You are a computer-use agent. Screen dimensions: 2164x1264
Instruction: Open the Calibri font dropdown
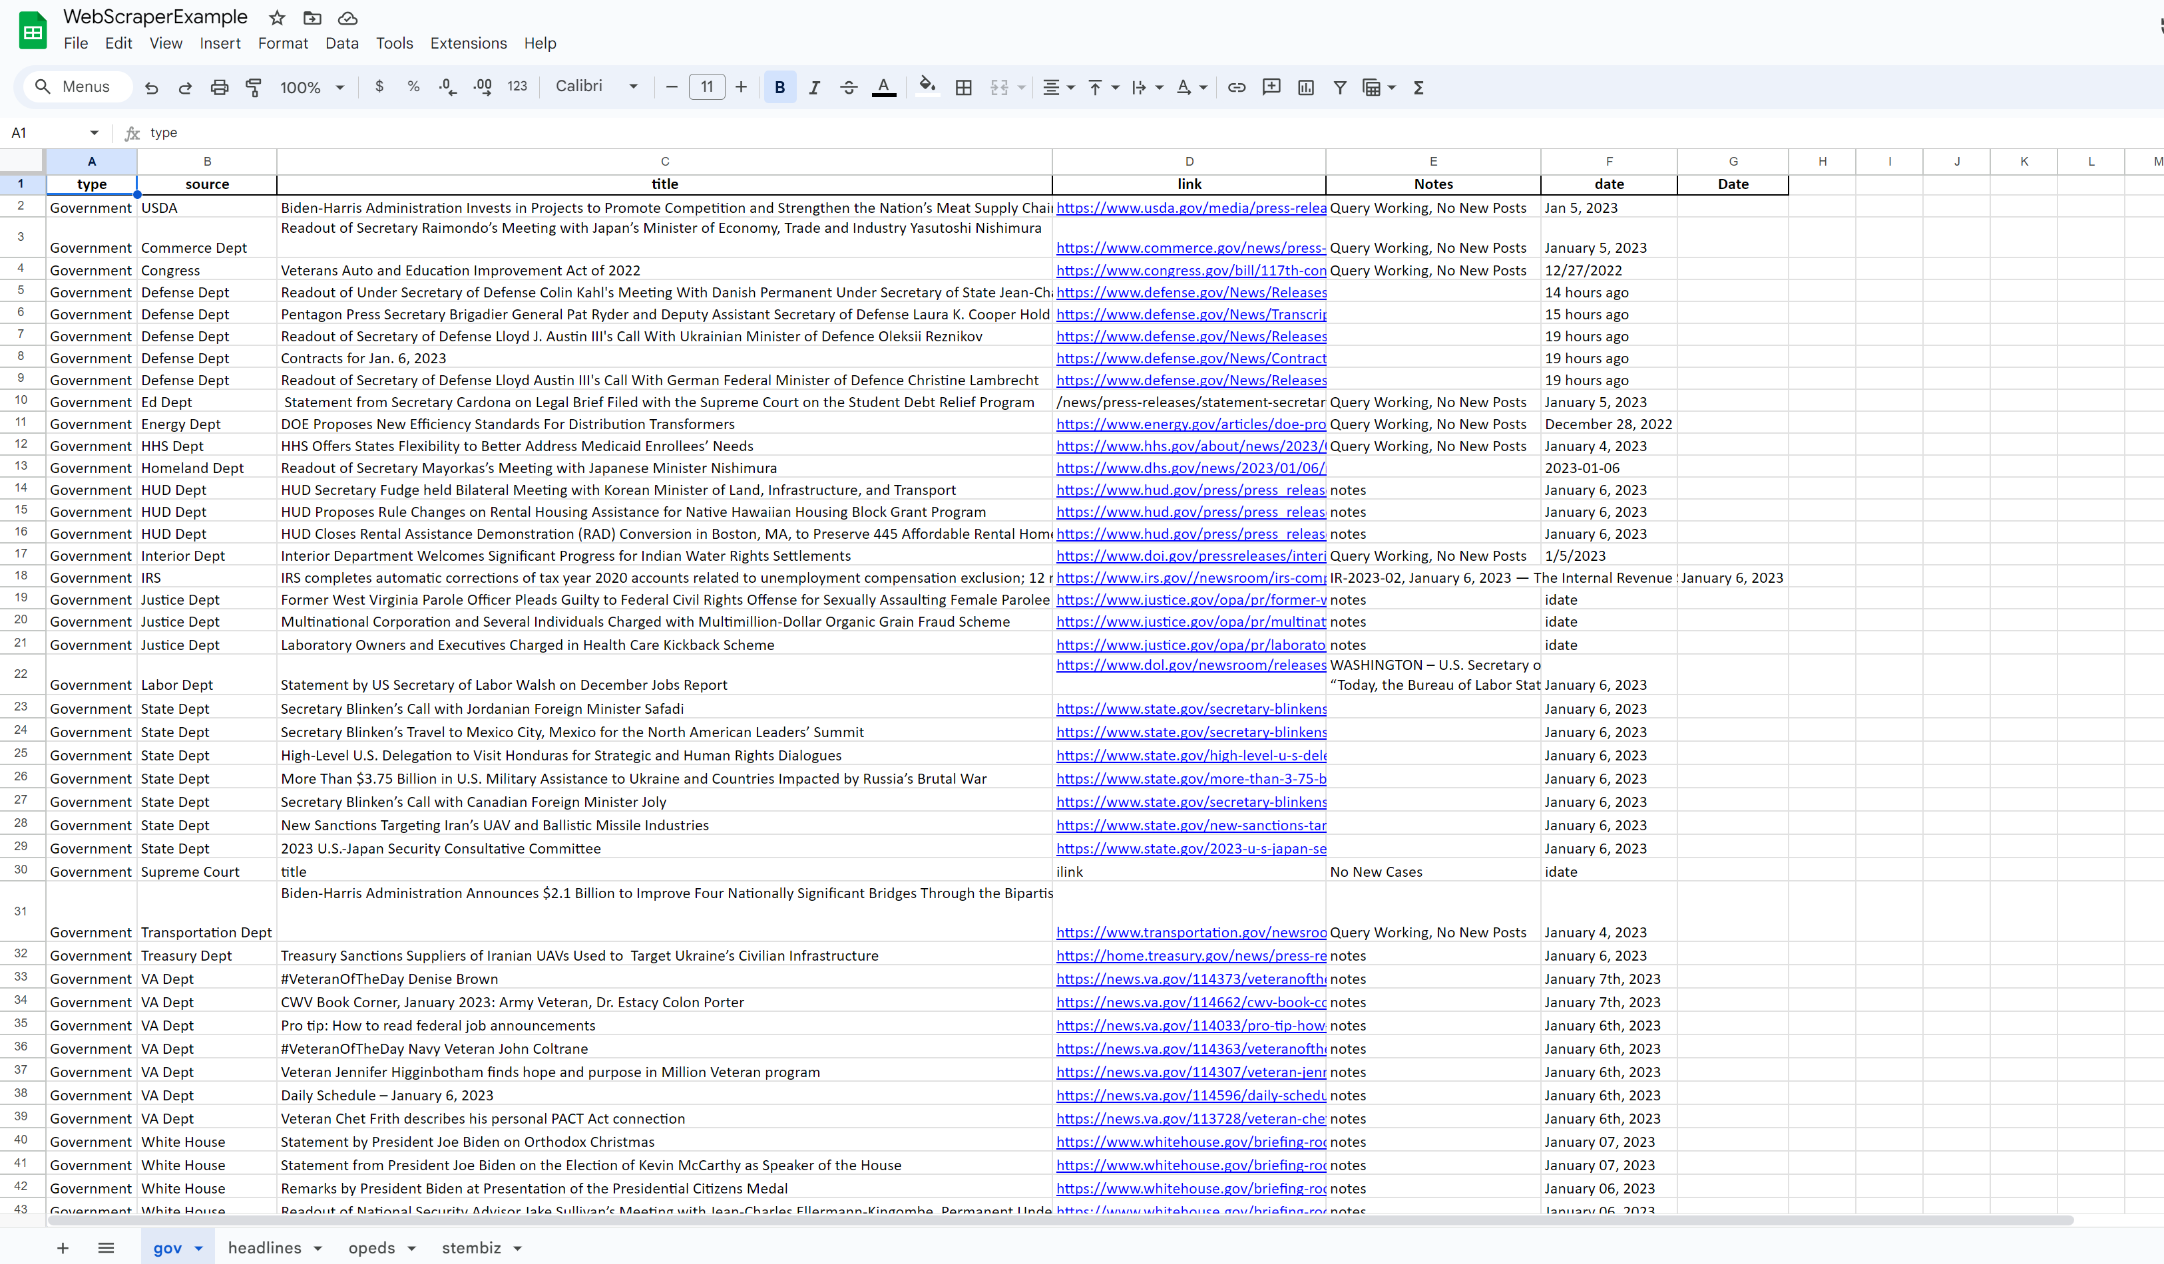597,86
